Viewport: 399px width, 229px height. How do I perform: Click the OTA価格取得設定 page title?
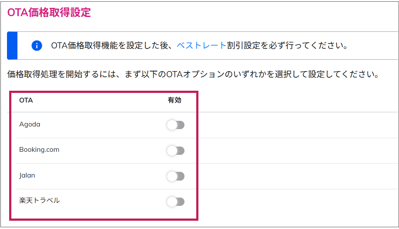click(x=49, y=13)
